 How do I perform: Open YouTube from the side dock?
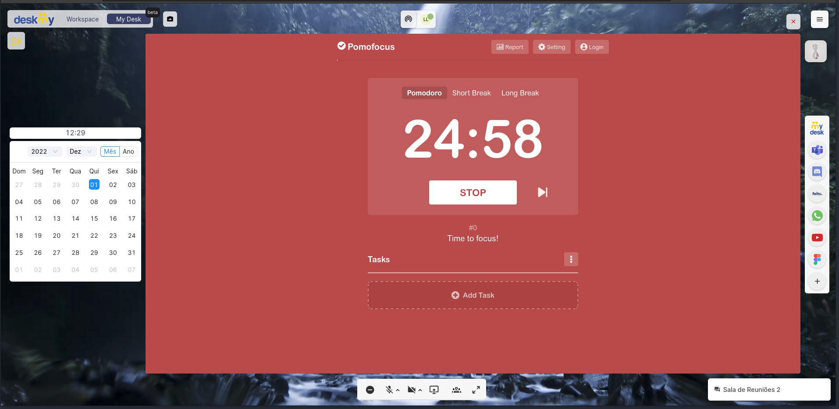(x=817, y=237)
